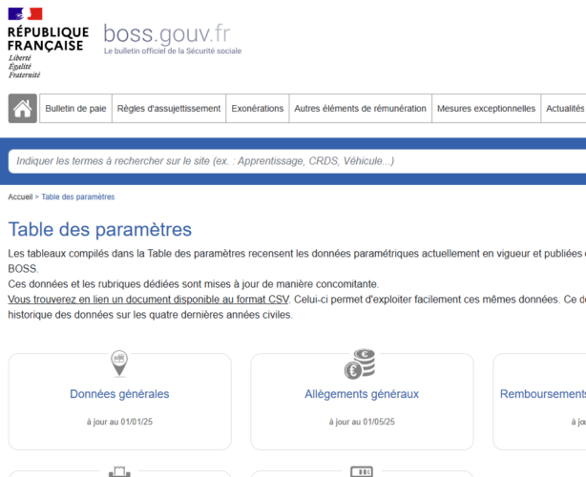Open the Bulletin de paie menu
This screenshot has width=586, height=477.
click(75, 109)
